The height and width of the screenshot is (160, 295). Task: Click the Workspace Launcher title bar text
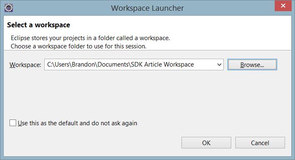[147, 8]
